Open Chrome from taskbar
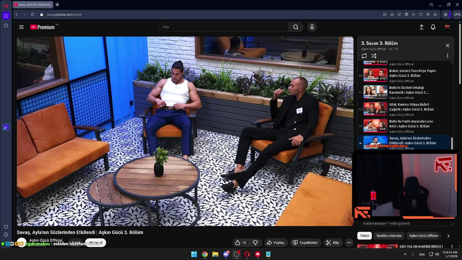 [x=205, y=254]
